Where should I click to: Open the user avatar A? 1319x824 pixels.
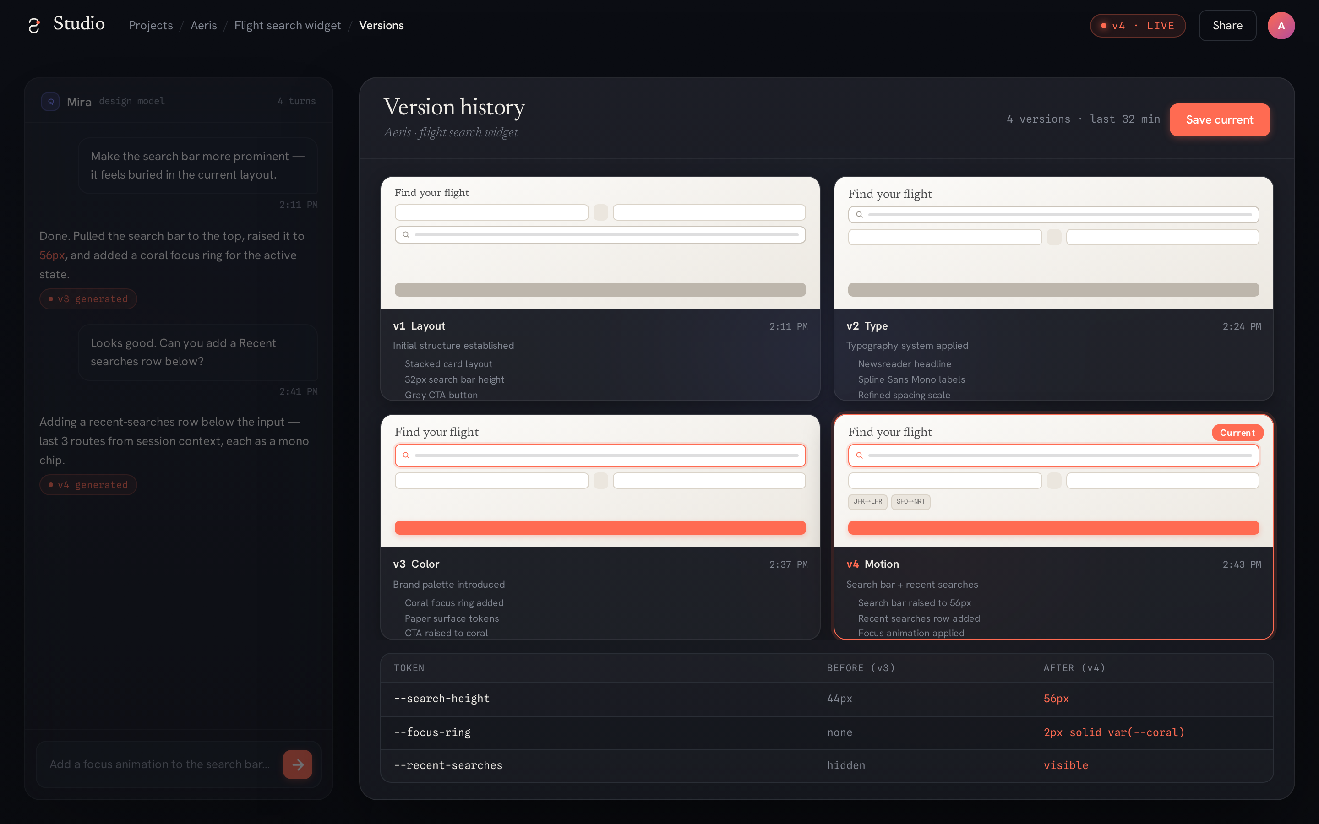tap(1281, 26)
